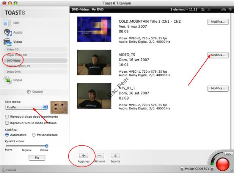This screenshot has height=173, width=234.
Task: Click the Ottima quality label
Action: tap(44, 150)
